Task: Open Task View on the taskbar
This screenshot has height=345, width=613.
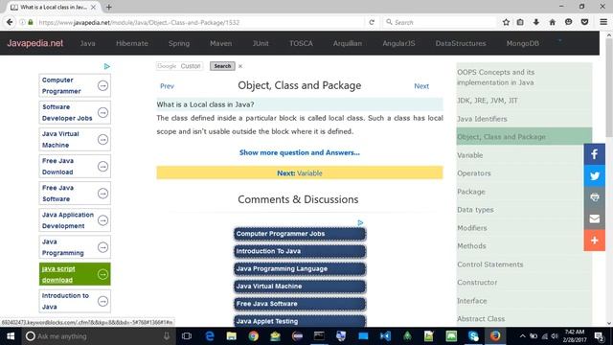Action: (x=187, y=336)
